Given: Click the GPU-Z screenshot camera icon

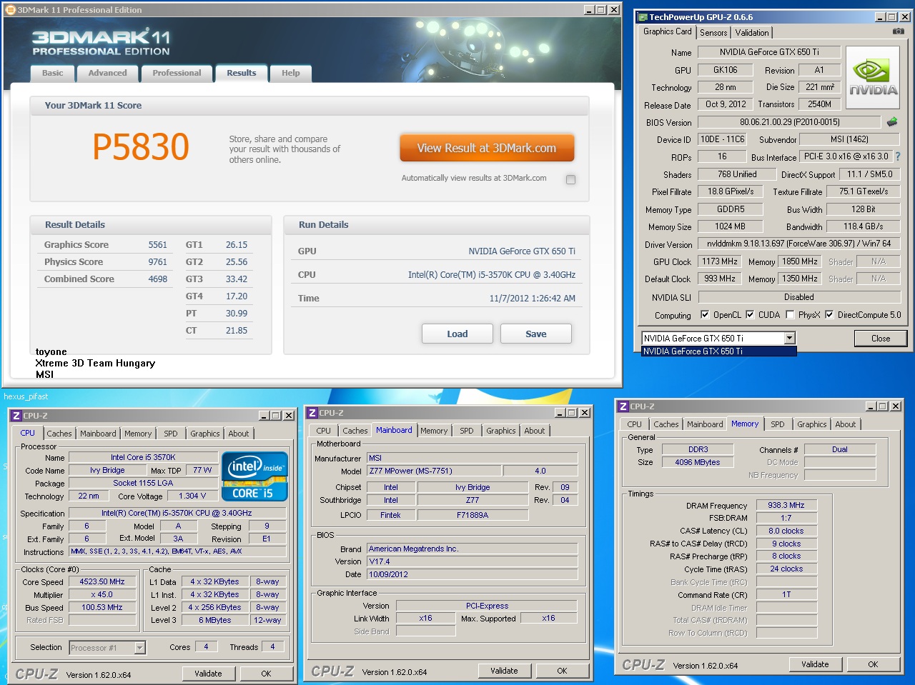Looking at the screenshot, I should [899, 31].
